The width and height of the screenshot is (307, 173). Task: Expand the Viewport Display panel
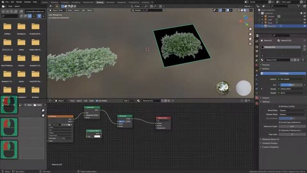click(270, 143)
